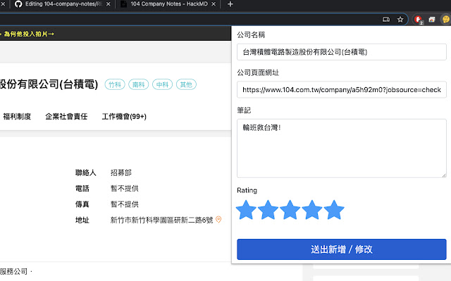Click the 公司頁面網址 URL field
The image size is (451, 281).
(x=341, y=90)
